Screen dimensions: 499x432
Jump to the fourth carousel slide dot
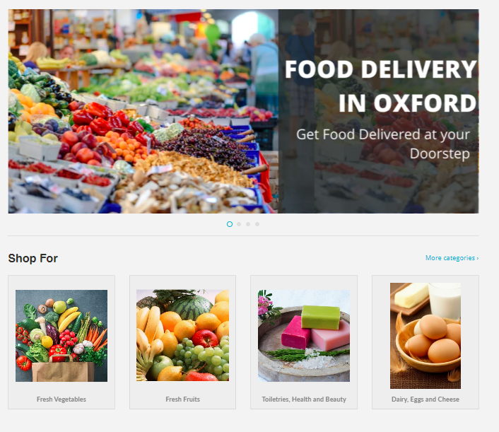257,224
